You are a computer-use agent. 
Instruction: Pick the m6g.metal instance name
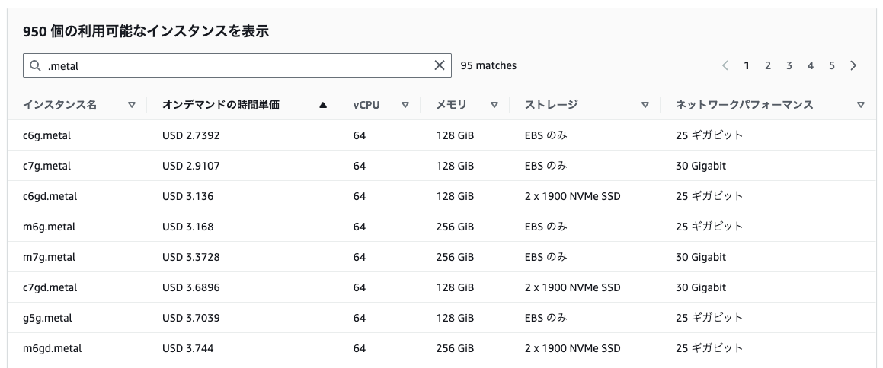[49, 227]
